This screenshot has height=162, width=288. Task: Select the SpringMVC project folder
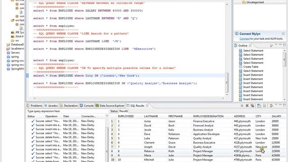pos(15,69)
